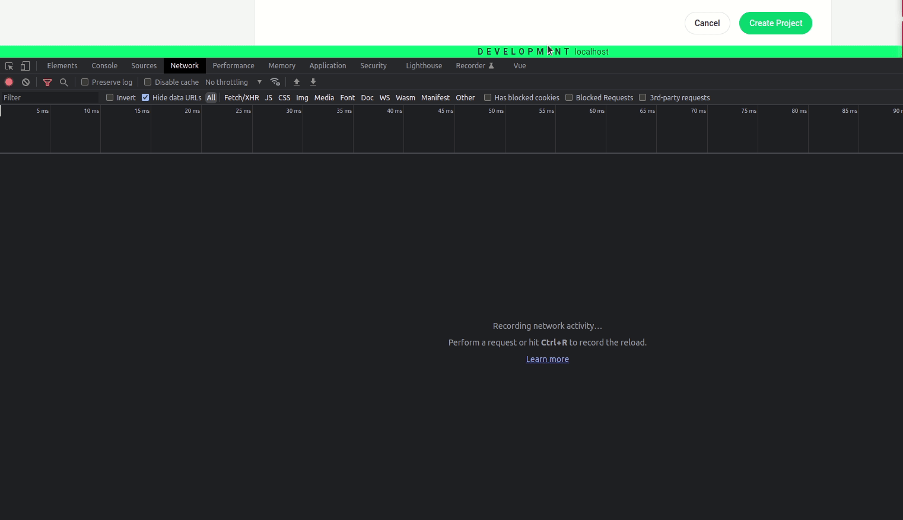Go to the Sources tab
Image resolution: width=903 pixels, height=520 pixels.
pos(144,66)
